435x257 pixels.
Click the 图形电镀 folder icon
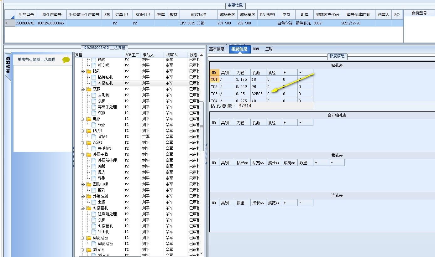(89, 184)
